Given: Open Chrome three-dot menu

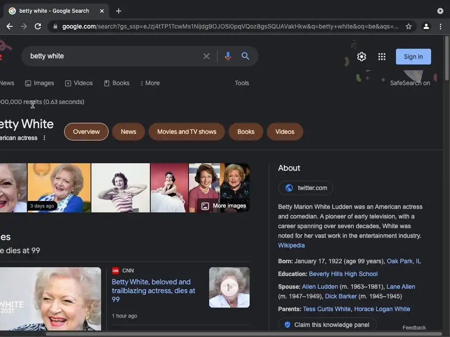Looking at the screenshot, I should (440, 26).
